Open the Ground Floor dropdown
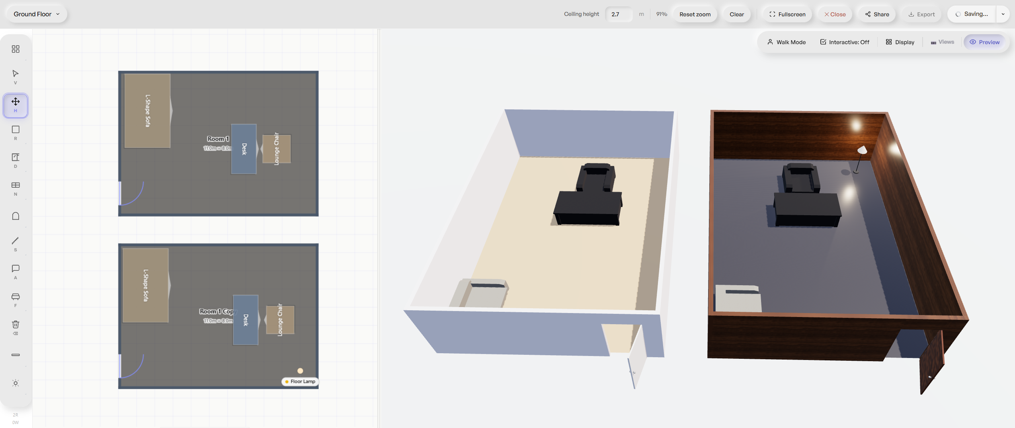 37,14
